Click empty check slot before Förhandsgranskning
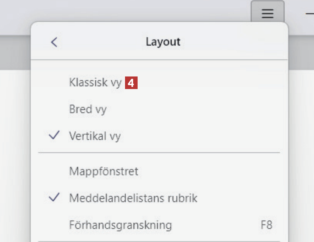This screenshot has height=242, width=314. (54, 225)
